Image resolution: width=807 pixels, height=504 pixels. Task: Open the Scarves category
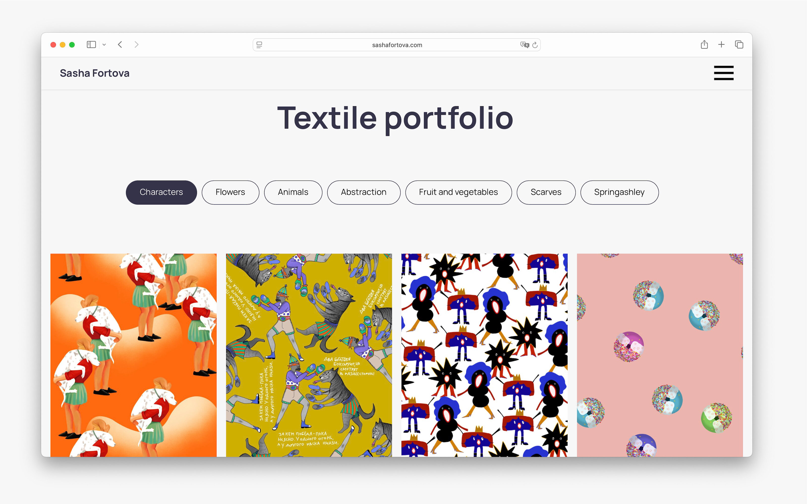(x=546, y=192)
